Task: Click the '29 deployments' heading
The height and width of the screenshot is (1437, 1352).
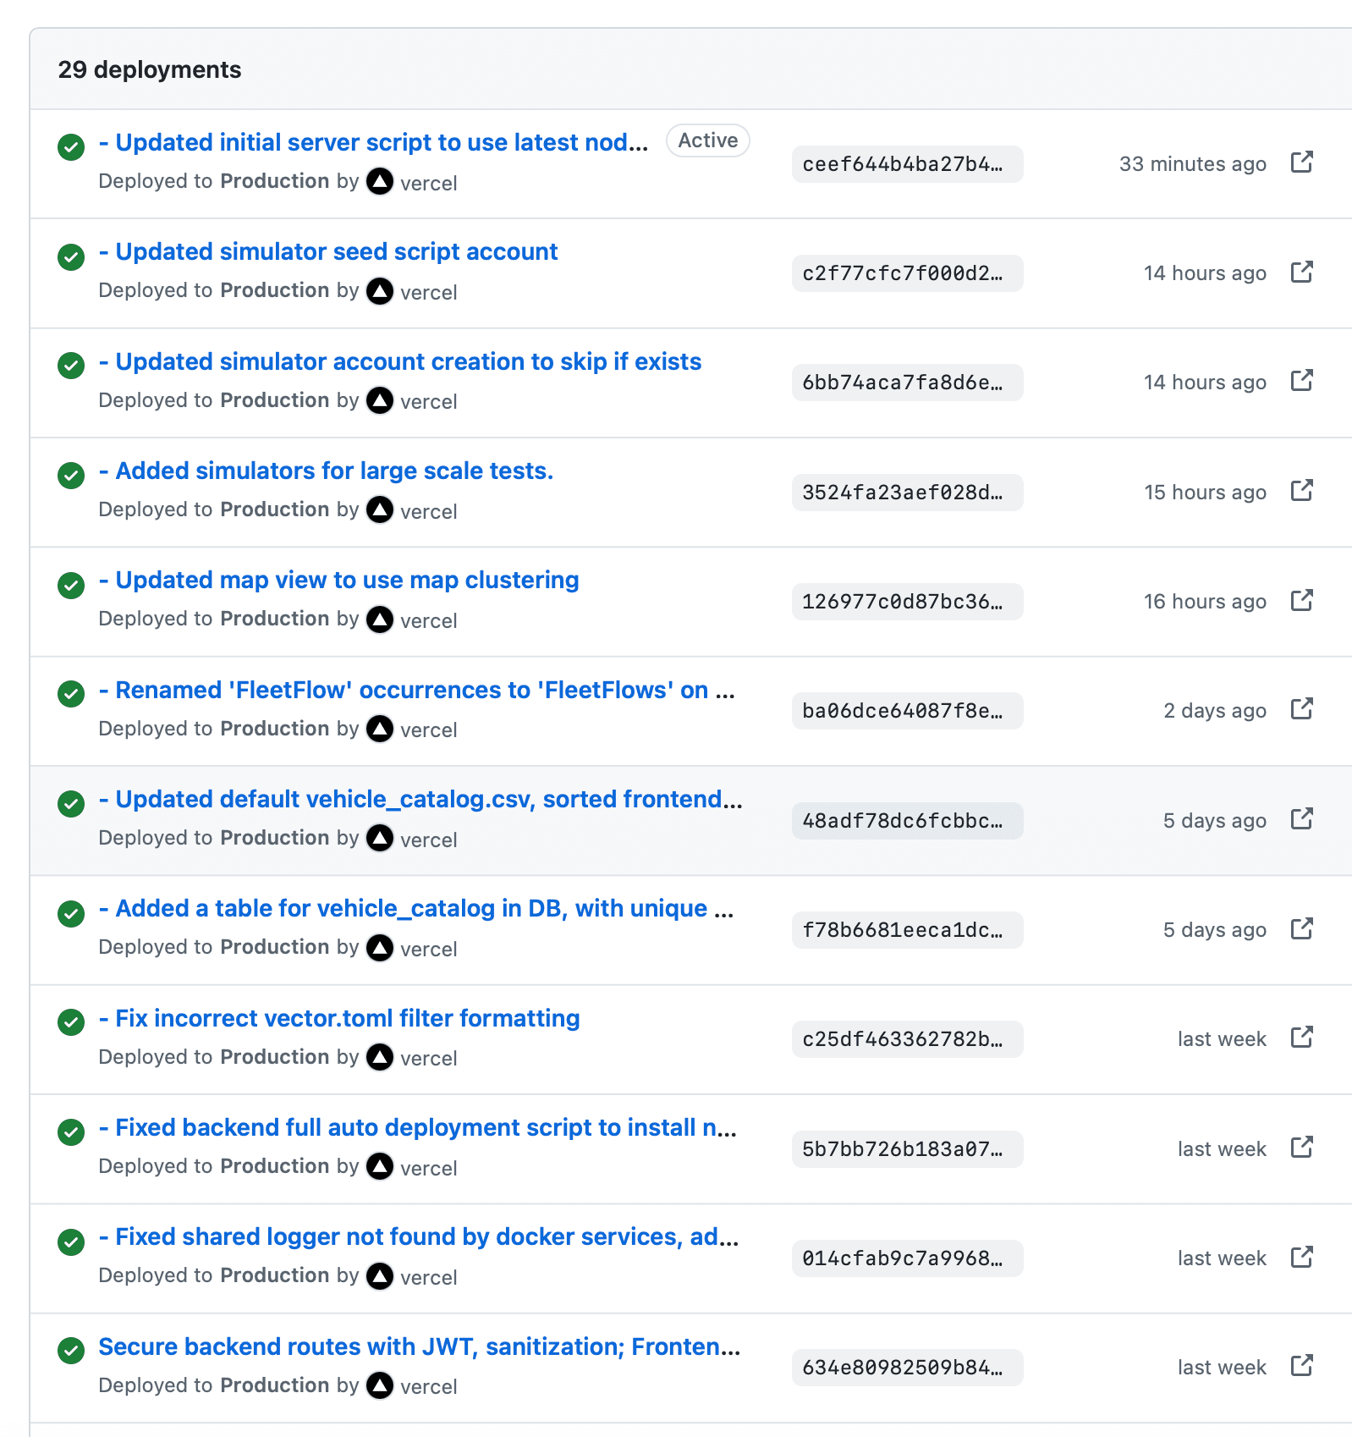Action: [x=150, y=69]
